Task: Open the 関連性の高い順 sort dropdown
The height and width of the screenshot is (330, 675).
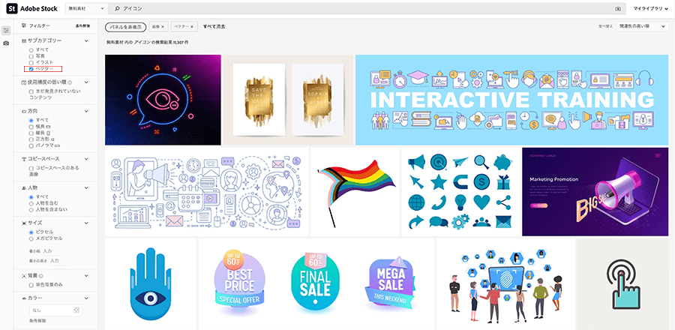Action: (642, 26)
